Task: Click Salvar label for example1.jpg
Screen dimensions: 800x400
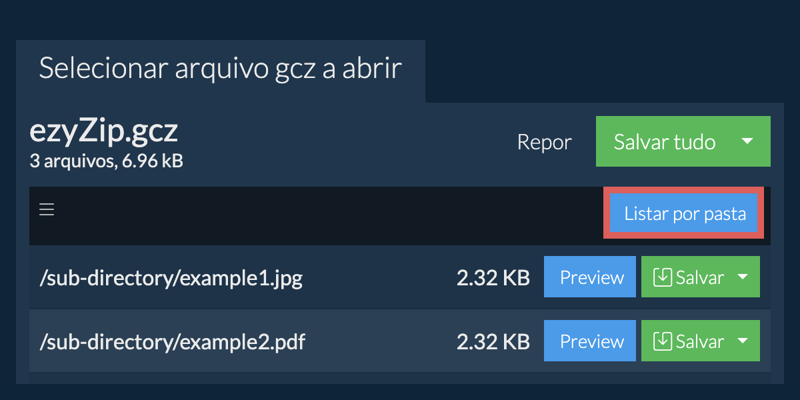Action: pos(699,277)
